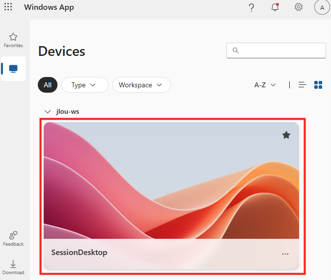Image resolution: width=331 pixels, height=280 pixels.
Task: Open the account avatar menu
Action: (322, 8)
